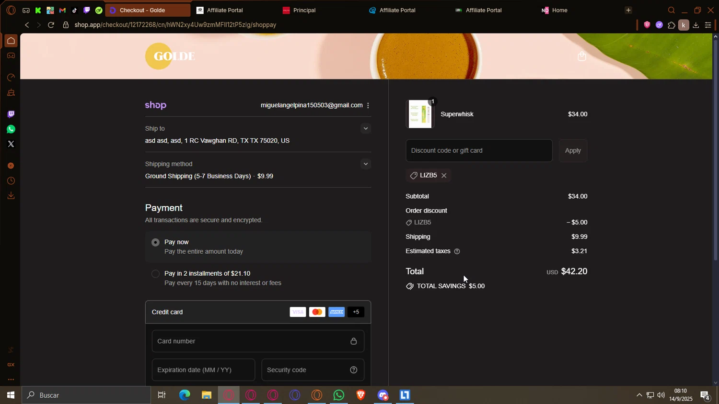Click the Superwhisk product thumbnail
Image resolution: width=719 pixels, height=404 pixels.
pos(420,114)
